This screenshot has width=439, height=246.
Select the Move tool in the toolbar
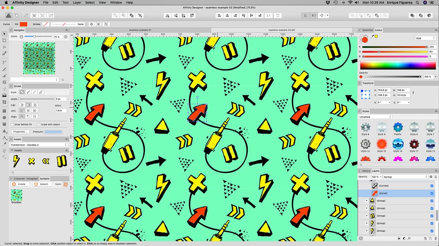click(4, 34)
